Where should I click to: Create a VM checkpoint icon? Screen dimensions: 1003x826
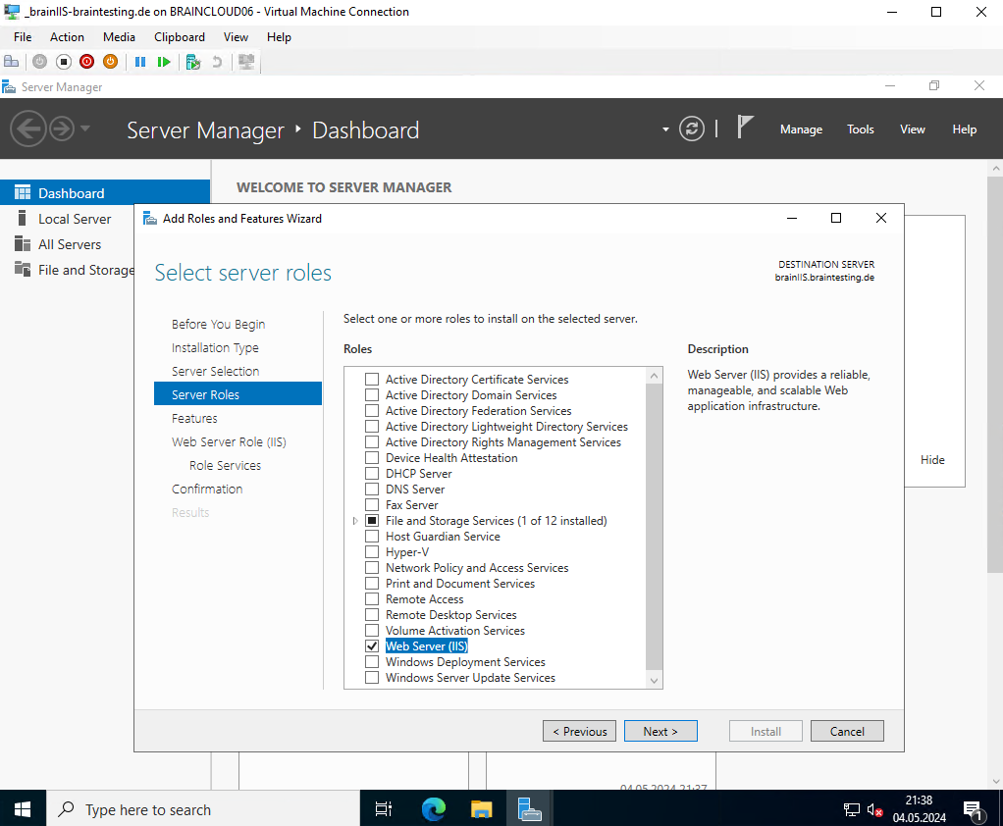[x=193, y=62]
